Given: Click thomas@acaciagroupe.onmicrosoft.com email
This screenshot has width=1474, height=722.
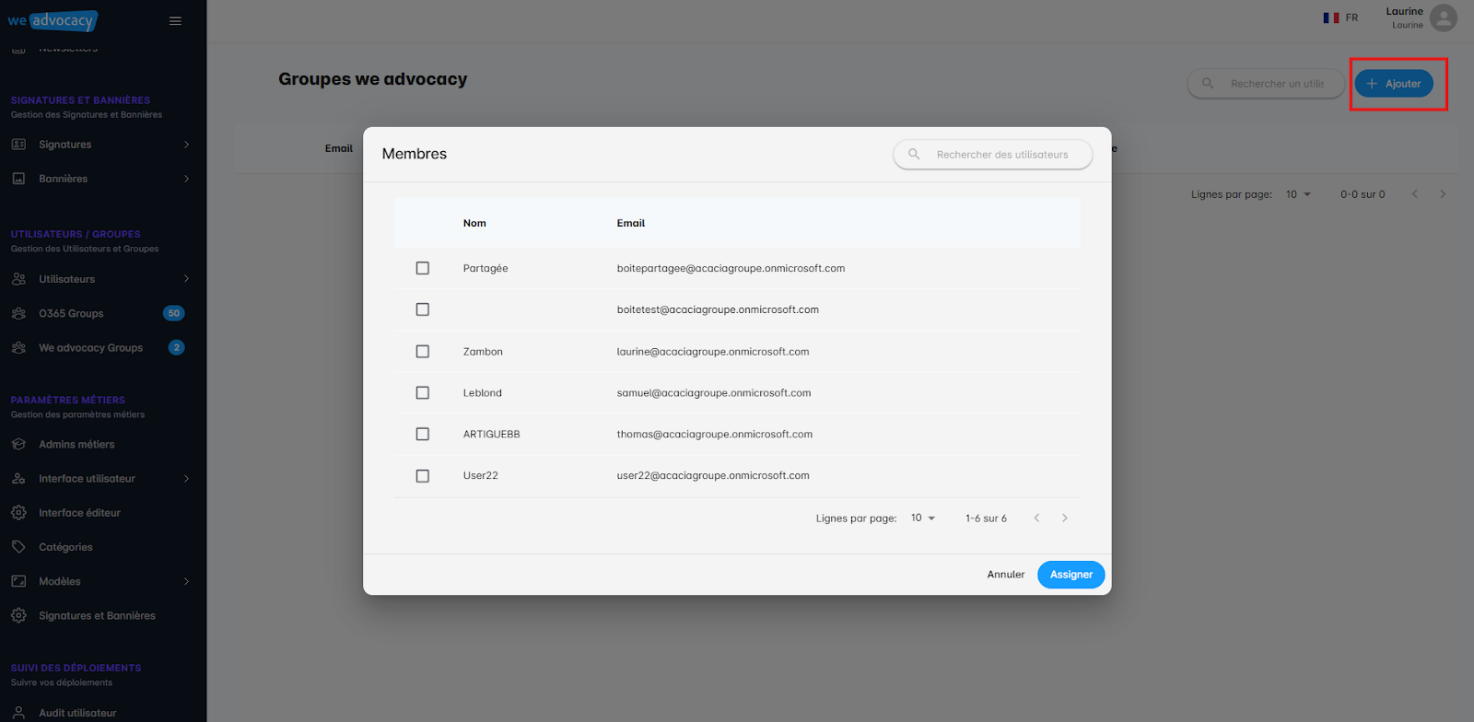Looking at the screenshot, I should pyautogui.click(x=715, y=435).
